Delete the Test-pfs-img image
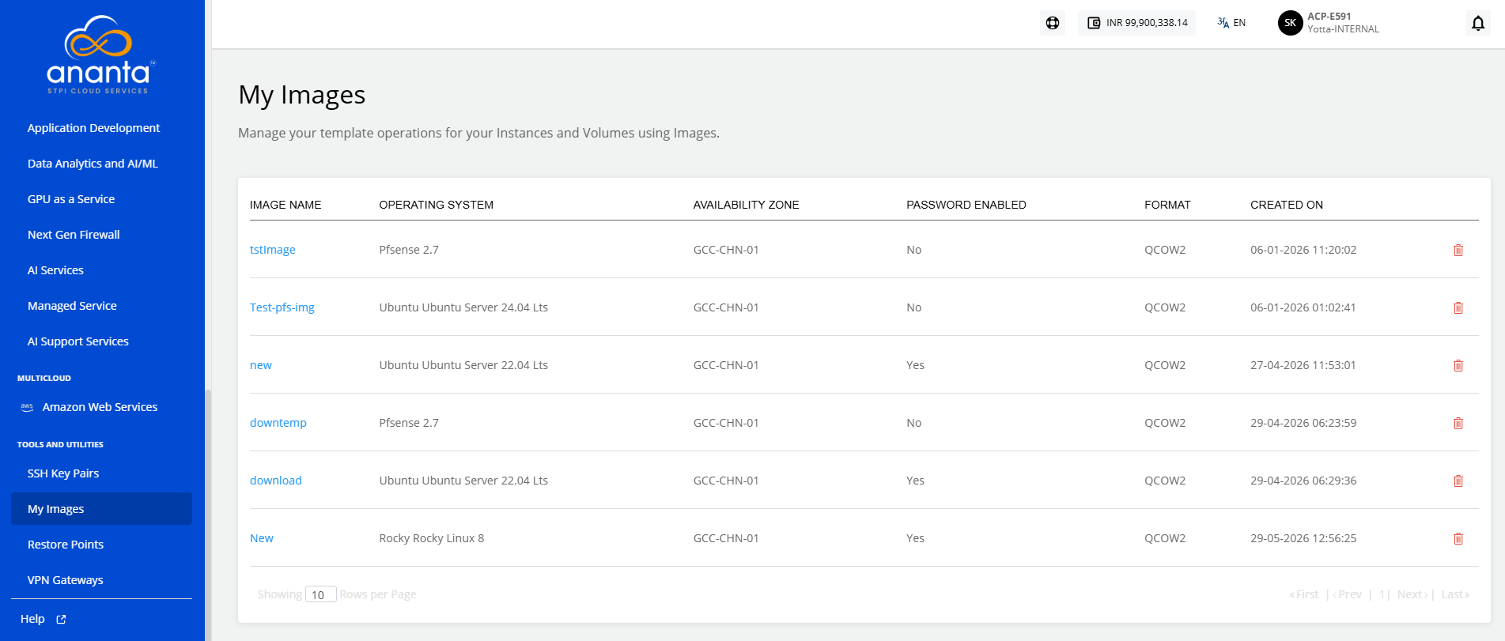1505x641 pixels. (x=1458, y=307)
